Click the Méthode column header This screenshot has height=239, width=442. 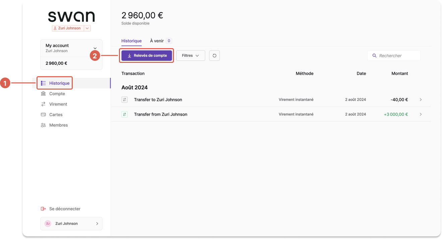click(305, 74)
